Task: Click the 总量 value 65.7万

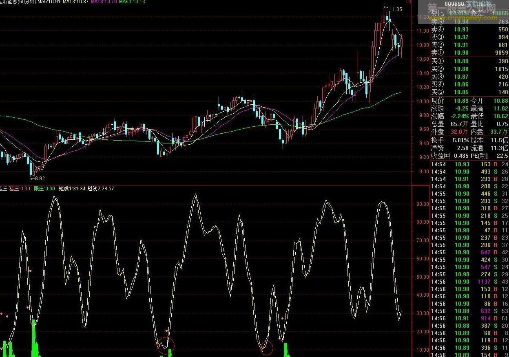Action: coord(460,124)
